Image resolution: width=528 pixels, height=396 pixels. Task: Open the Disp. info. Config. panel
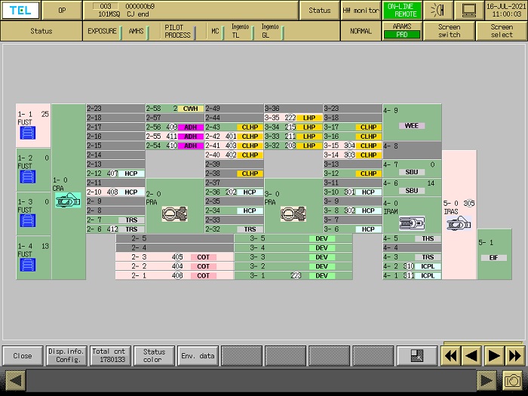(66, 355)
